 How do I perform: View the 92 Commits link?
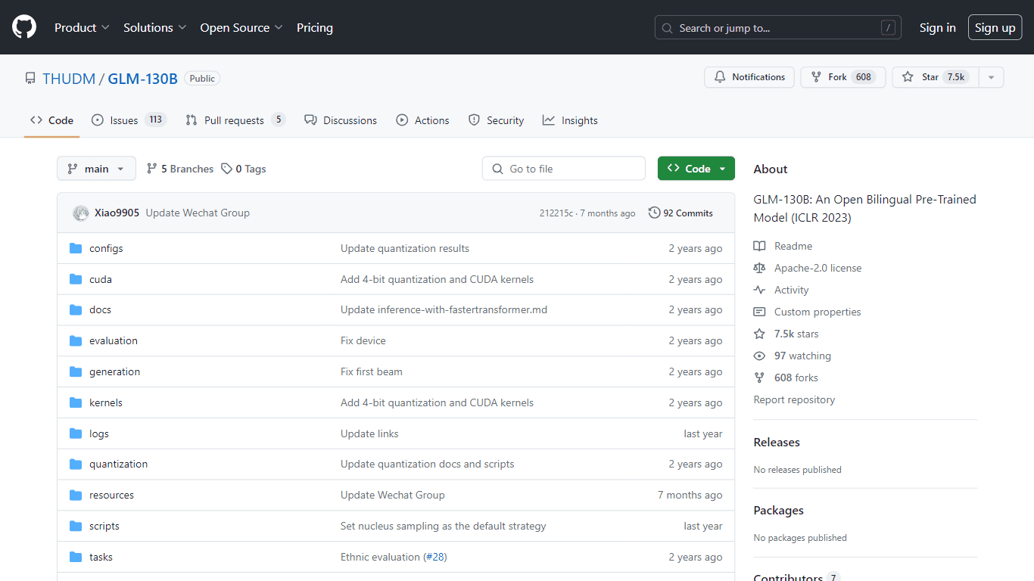[x=681, y=213]
